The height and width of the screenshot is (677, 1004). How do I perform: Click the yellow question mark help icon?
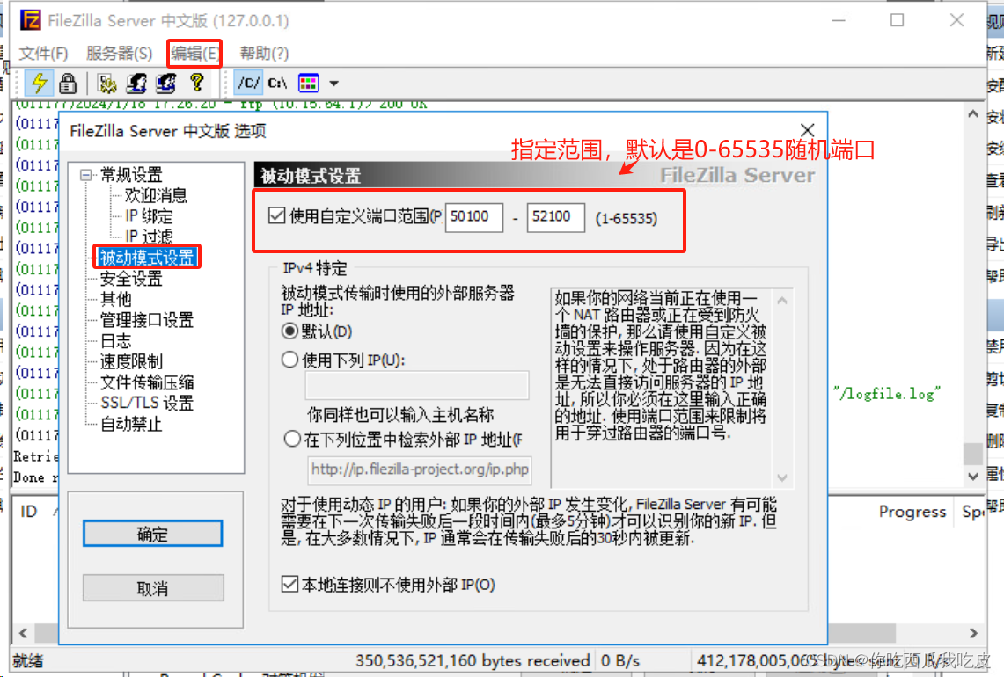coord(197,83)
